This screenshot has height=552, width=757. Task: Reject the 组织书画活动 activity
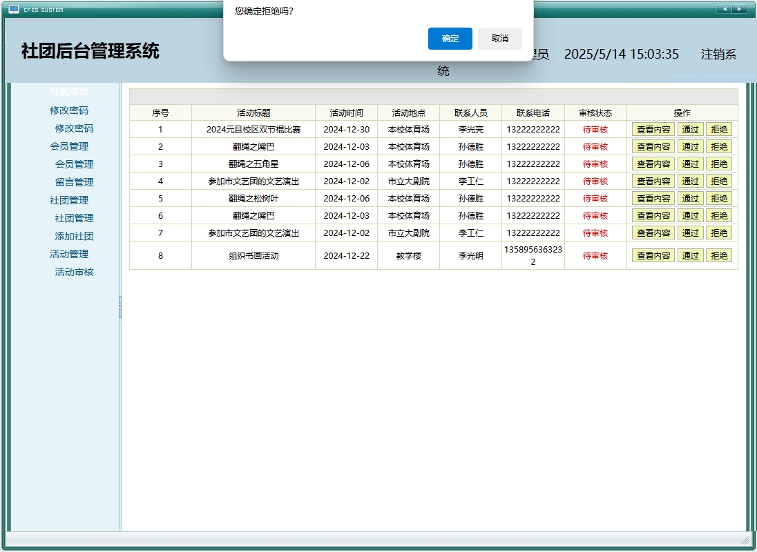coord(719,255)
